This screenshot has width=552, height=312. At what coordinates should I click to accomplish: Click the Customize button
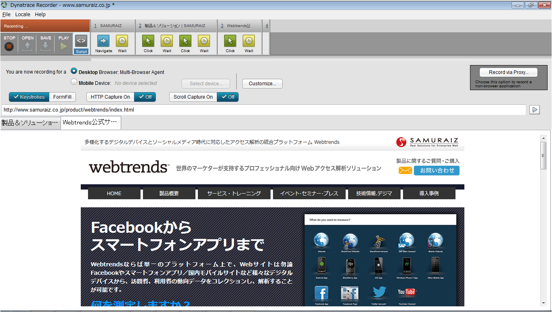262,84
